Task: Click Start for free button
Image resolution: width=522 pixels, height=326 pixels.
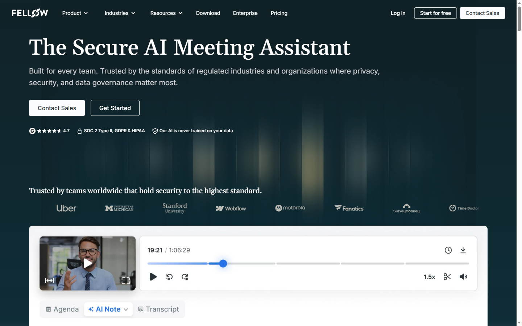Action: click(x=435, y=13)
